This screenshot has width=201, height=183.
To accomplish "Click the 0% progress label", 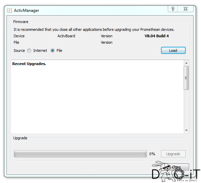I will point(152,154).
